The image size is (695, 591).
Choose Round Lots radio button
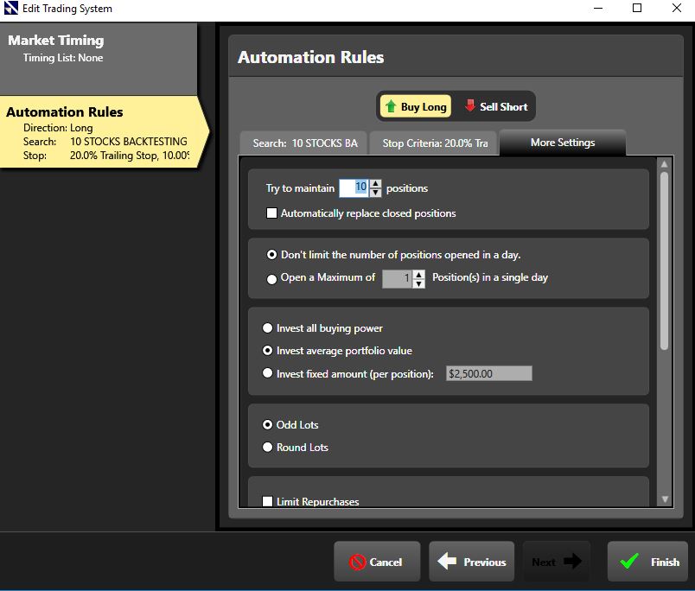click(x=267, y=448)
